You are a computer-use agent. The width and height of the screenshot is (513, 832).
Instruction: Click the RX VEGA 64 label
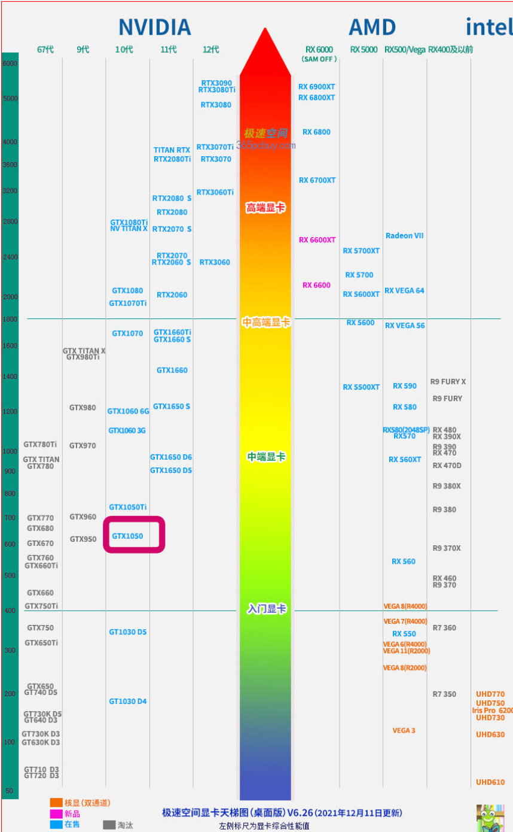click(404, 291)
